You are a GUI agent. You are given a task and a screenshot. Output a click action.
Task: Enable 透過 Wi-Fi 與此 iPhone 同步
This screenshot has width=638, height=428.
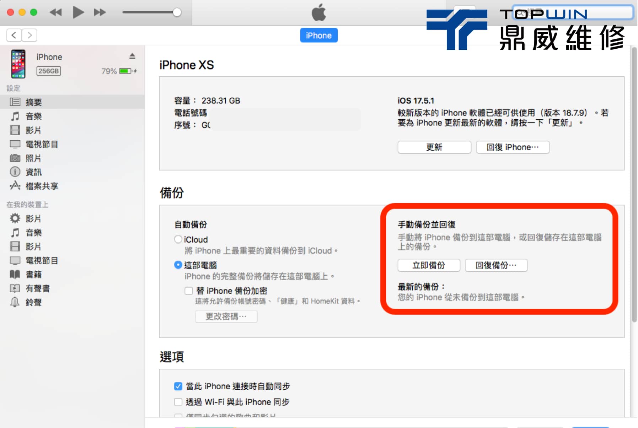tap(178, 402)
